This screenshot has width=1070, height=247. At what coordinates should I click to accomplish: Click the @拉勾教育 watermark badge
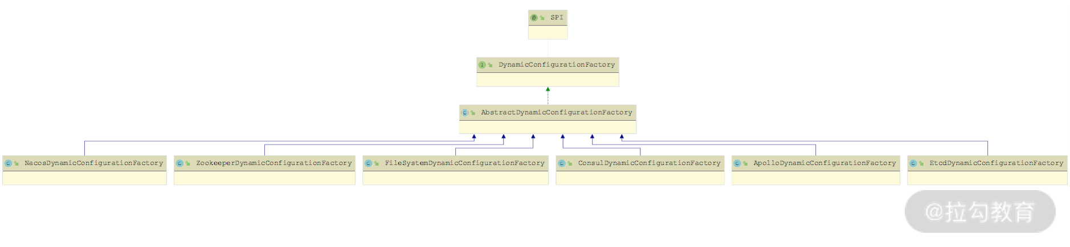click(x=979, y=212)
